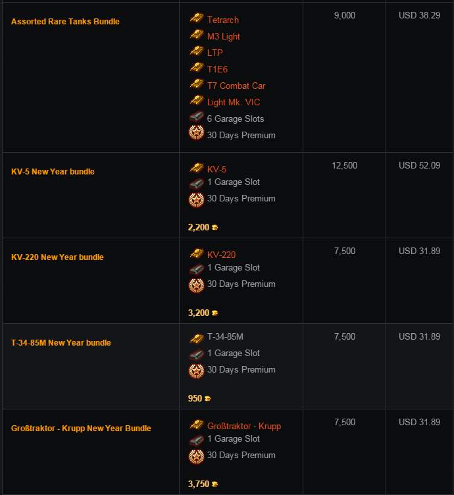454x495 pixels.
Task: Open the KV-5 tank link
Action: click(216, 169)
